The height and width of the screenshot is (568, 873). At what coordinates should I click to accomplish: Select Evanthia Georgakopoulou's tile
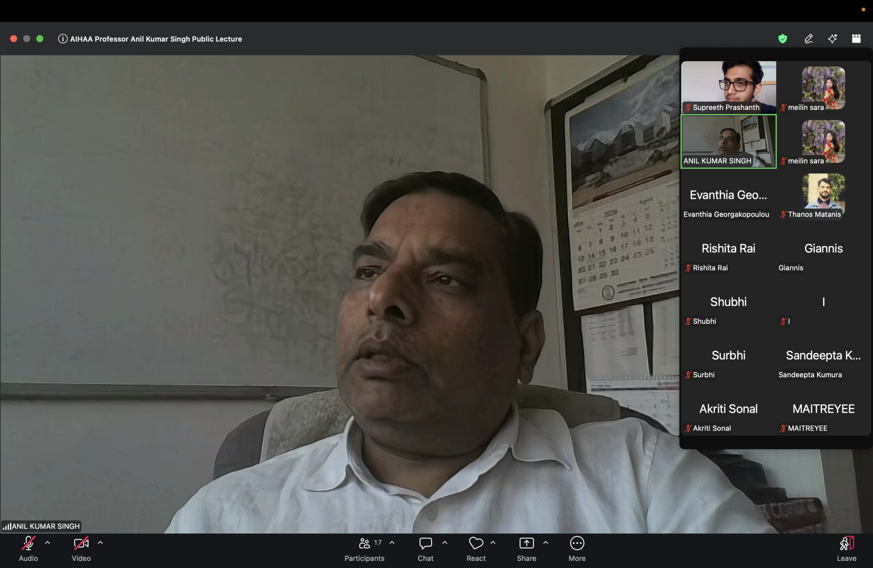(x=728, y=195)
